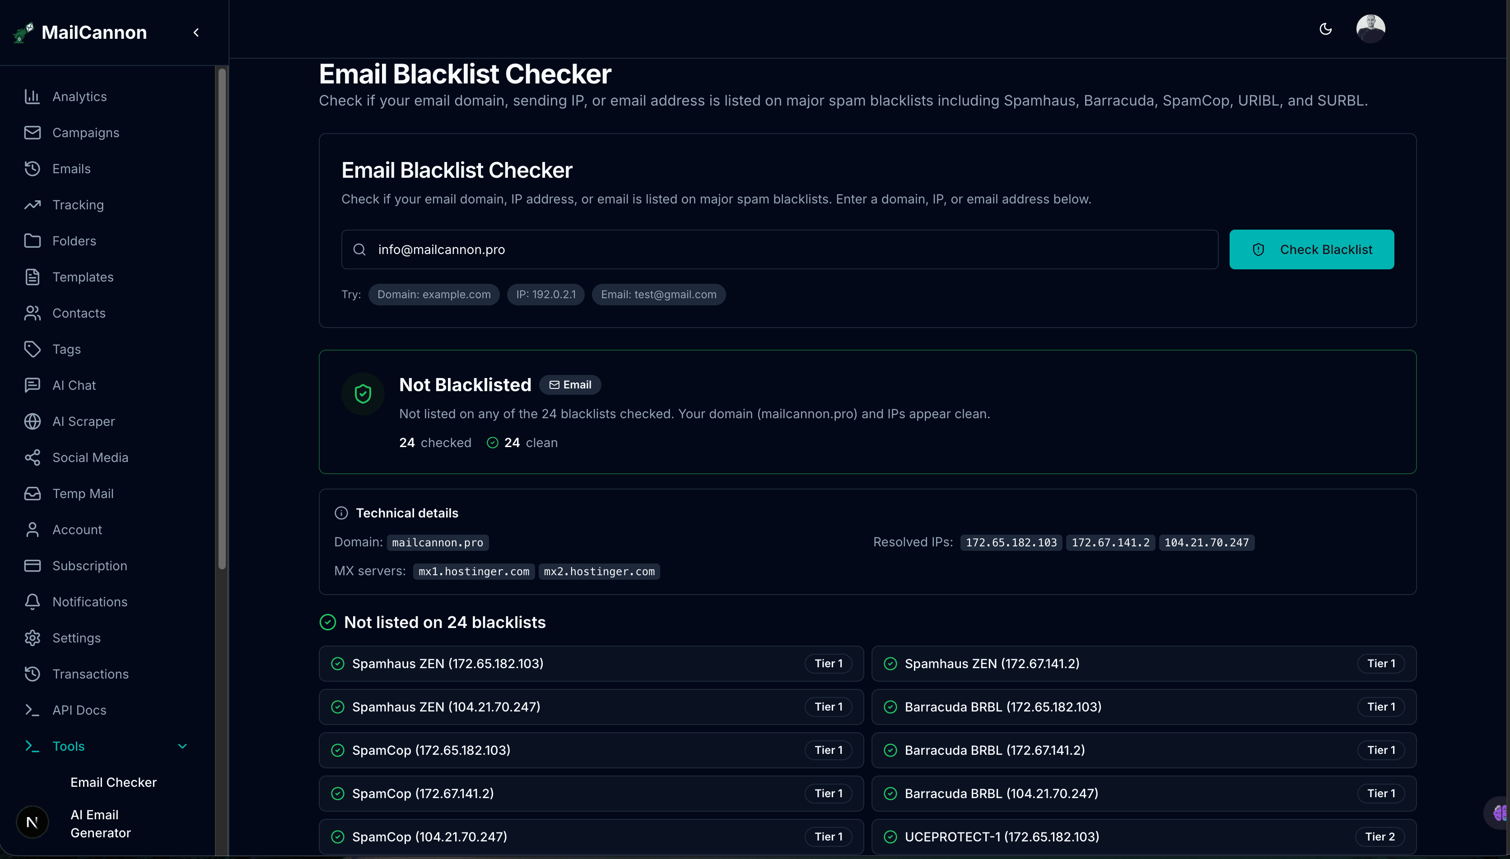Click the Folders icon in sidebar
This screenshot has height=859, width=1510.
(33, 241)
